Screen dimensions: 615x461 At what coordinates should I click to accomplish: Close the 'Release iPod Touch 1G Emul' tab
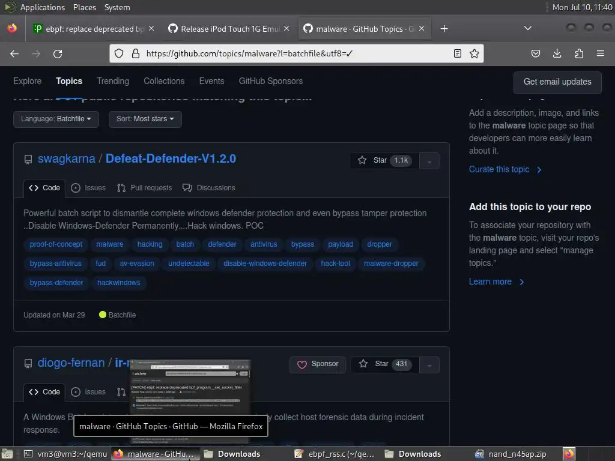[x=286, y=29]
